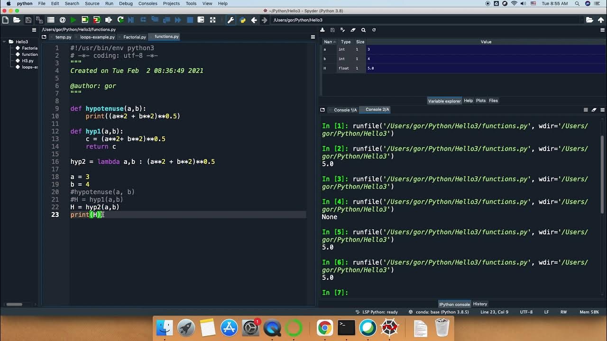Screen dimensions: 607x341
Task: Open a file with the folder icon
Action: [17, 20]
